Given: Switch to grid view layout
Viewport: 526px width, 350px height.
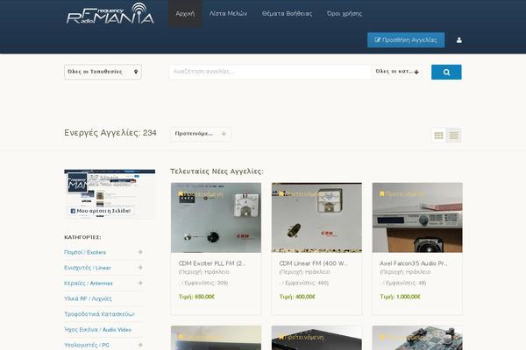Looking at the screenshot, I should 438,136.
